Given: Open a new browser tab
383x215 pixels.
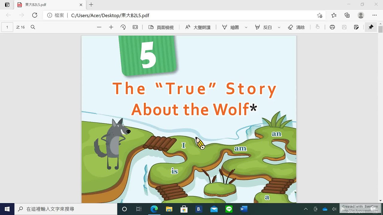Looking at the screenshot, I should click(x=91, y=5).
